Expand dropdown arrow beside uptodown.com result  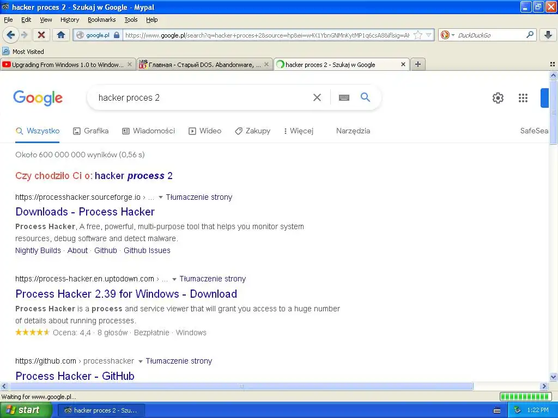tap(174, 279)
